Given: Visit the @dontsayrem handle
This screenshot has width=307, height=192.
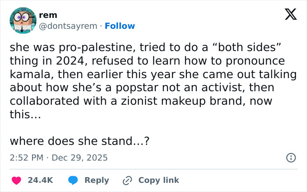Looking at the screenshot, I should 68,26.
